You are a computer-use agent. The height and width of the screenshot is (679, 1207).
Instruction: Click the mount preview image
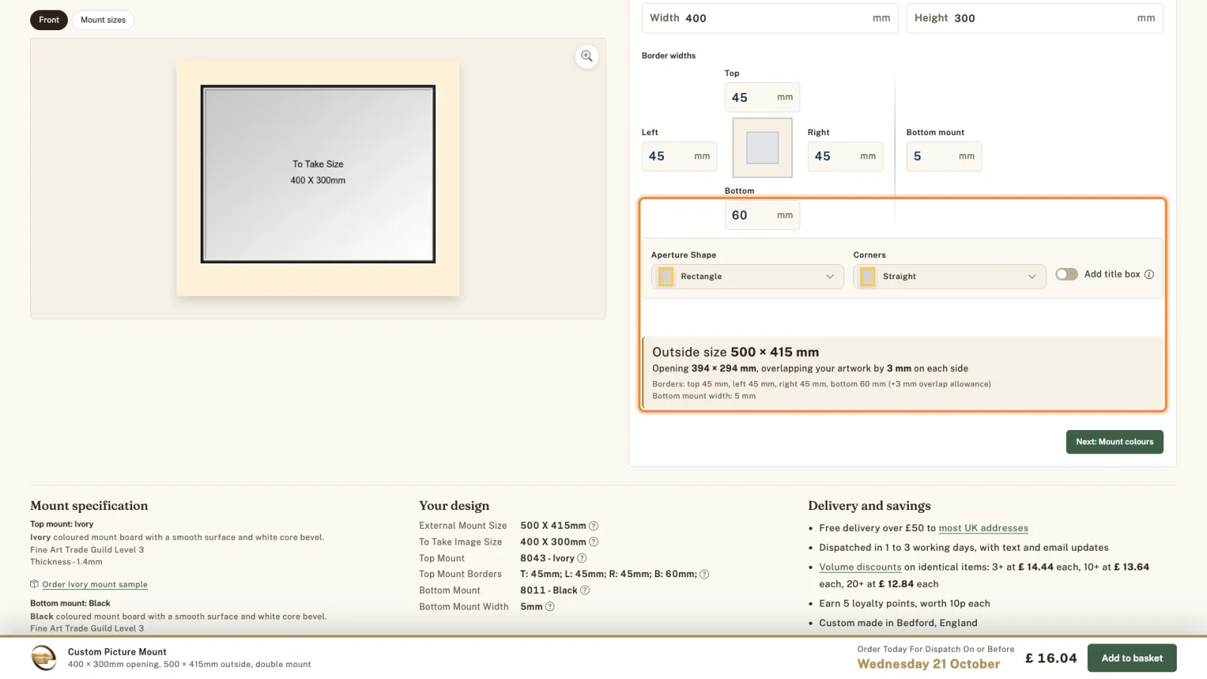pos(318,178)
